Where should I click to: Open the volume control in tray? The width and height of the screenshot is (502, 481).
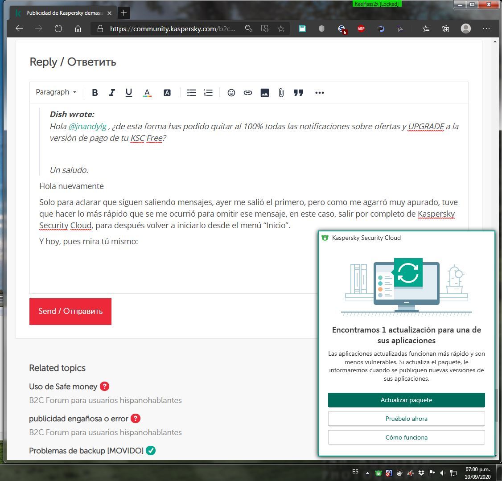[443, 473]
